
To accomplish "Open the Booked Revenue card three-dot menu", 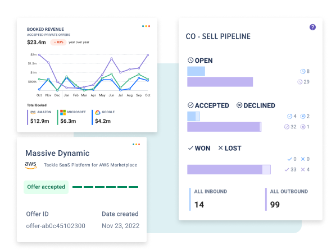I will coord(146,26).
